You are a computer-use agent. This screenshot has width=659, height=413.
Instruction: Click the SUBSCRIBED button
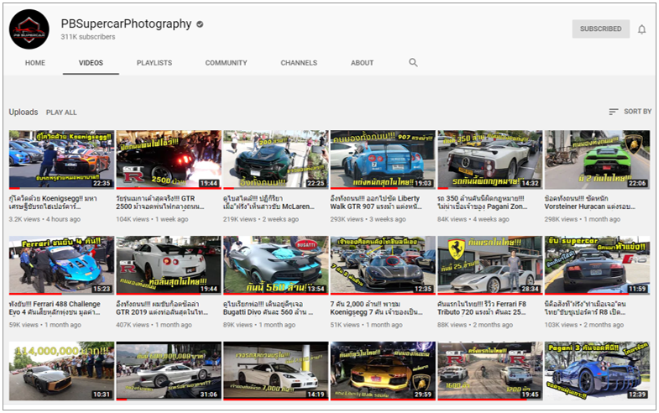[600, 29]
